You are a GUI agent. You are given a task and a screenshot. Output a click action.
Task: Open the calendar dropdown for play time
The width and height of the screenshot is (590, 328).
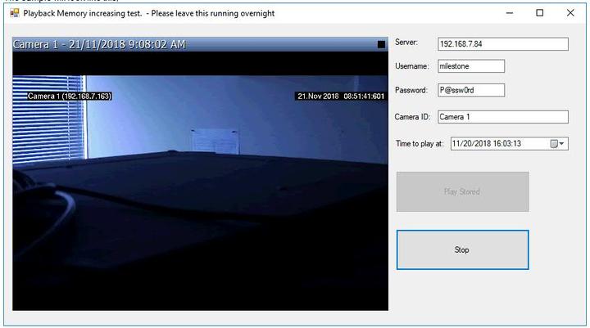(558, 144)
